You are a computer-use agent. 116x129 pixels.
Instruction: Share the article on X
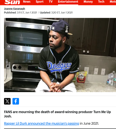(x=7, y=101)
